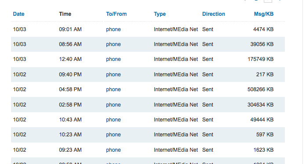Open phone link for 02:58 PM entry

click(x=113, y=105)
